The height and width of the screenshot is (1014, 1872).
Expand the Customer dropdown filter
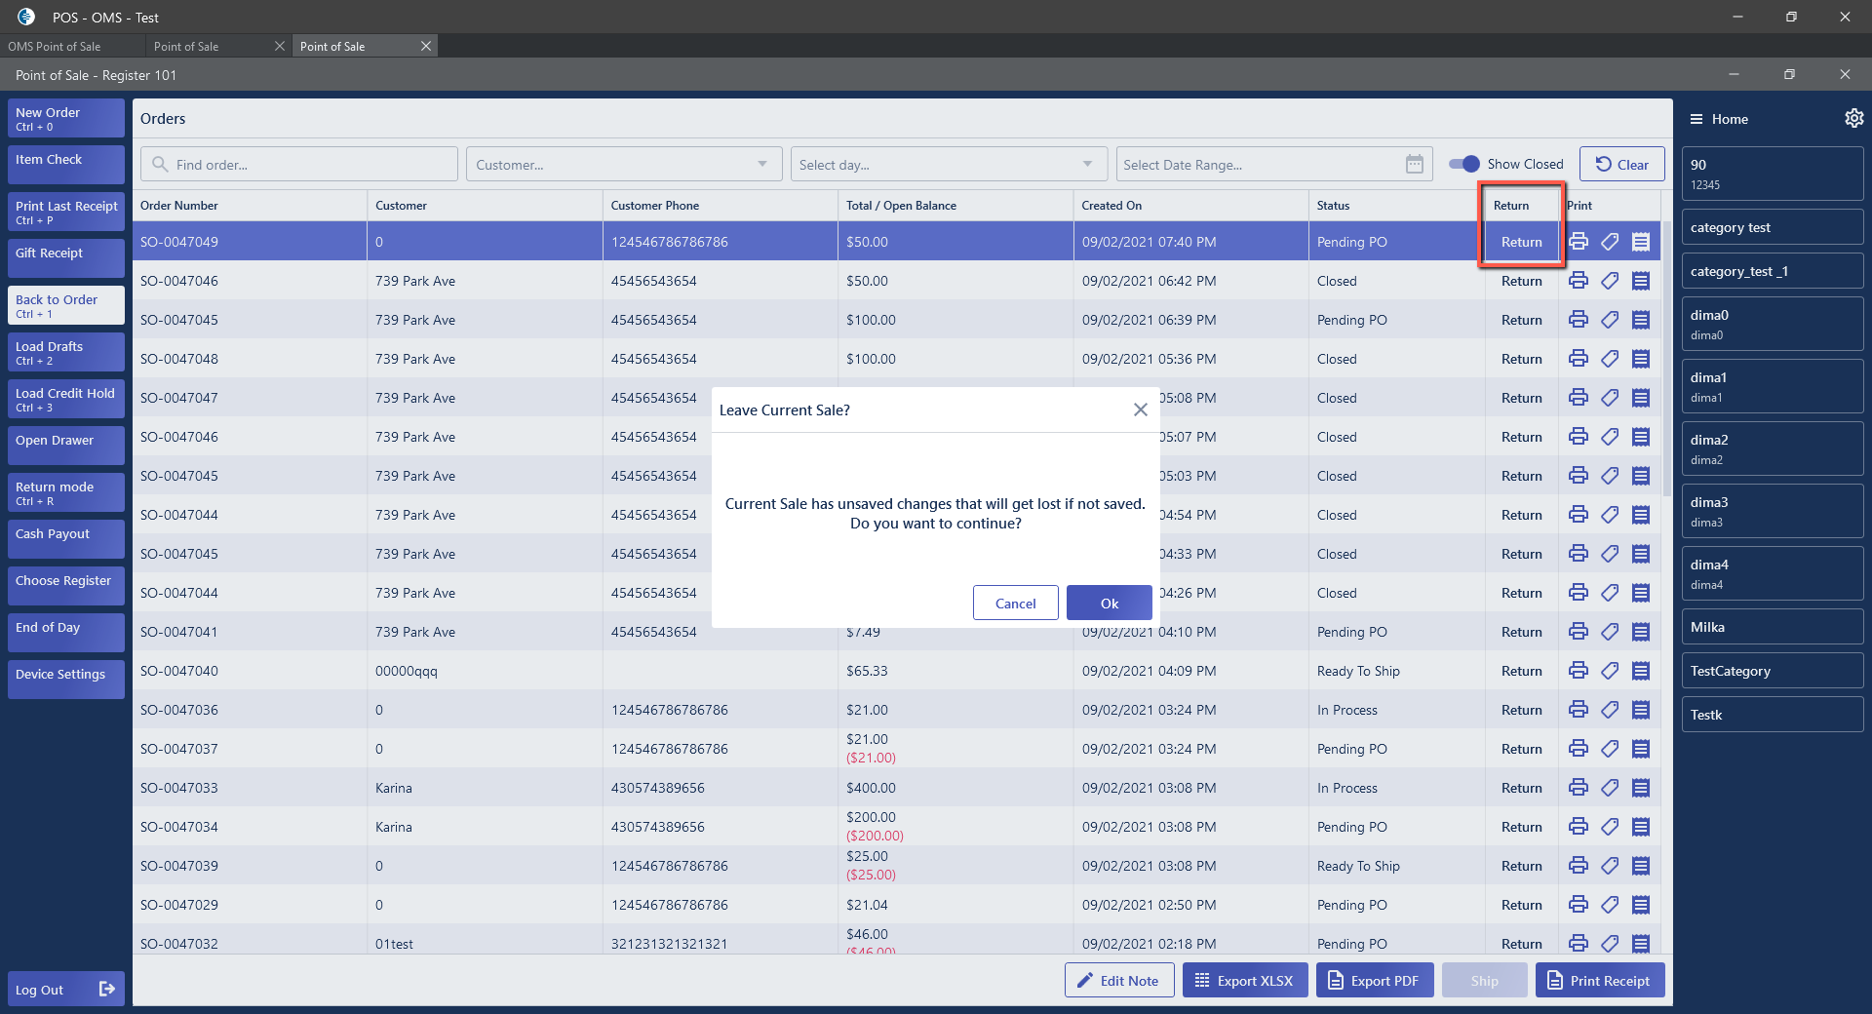(762, 165)
